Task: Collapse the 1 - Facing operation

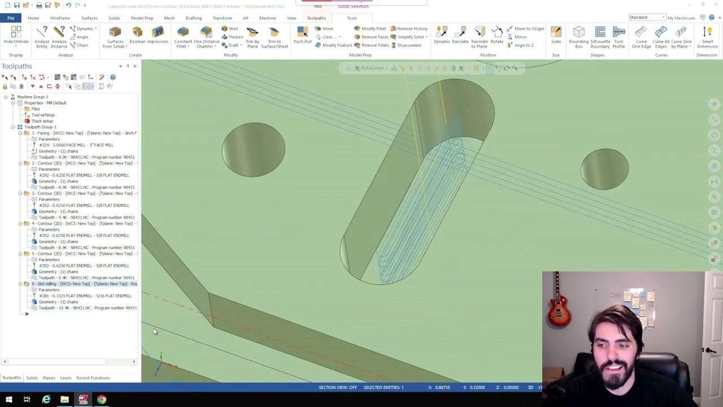Action: click(x=20, y=133)
